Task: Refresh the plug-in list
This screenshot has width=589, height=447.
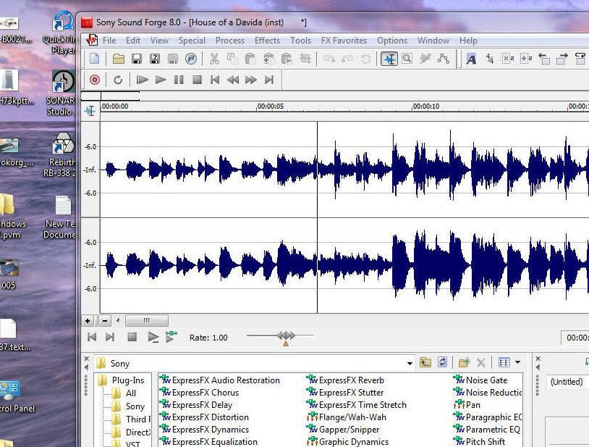Action: tap(443, 362)
